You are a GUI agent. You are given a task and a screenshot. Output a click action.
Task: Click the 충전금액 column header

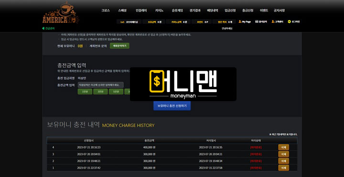coord(149,140)
